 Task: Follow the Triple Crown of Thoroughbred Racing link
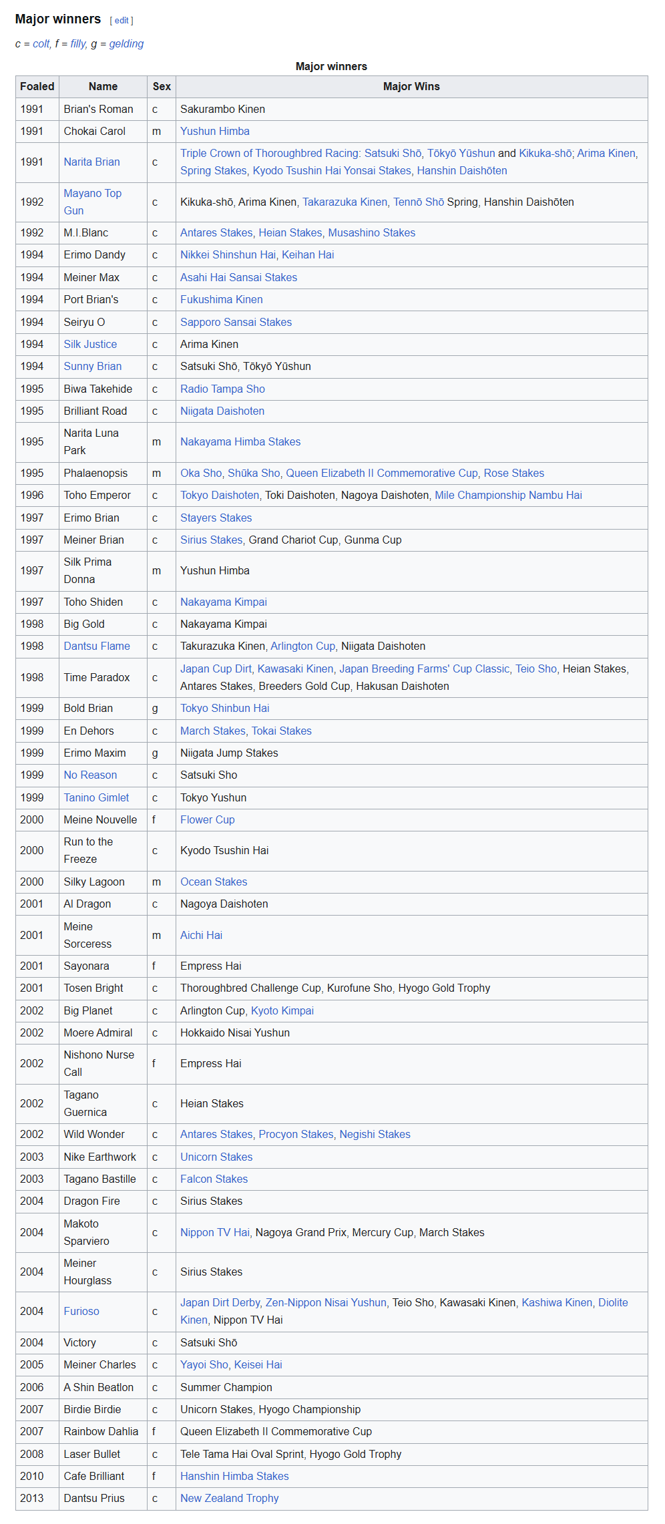tap(269, 154)
